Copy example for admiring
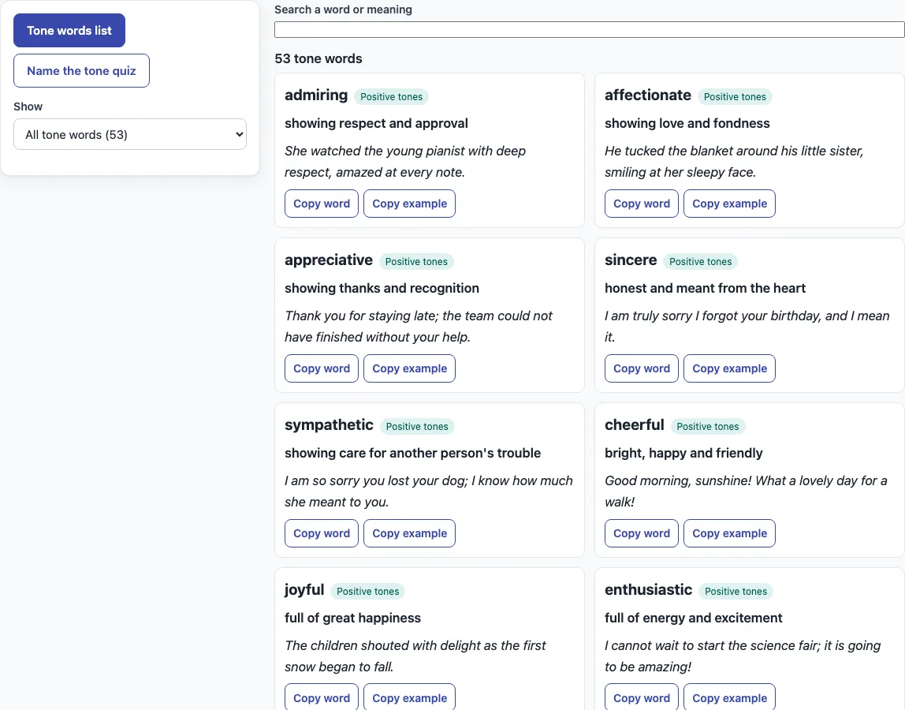This screenshot has width=905, height=710. (409, 204)
